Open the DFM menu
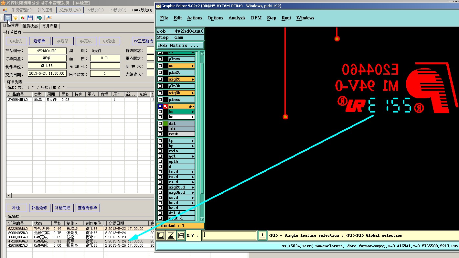This screenshot has width=459, height=258. point(256,18)
